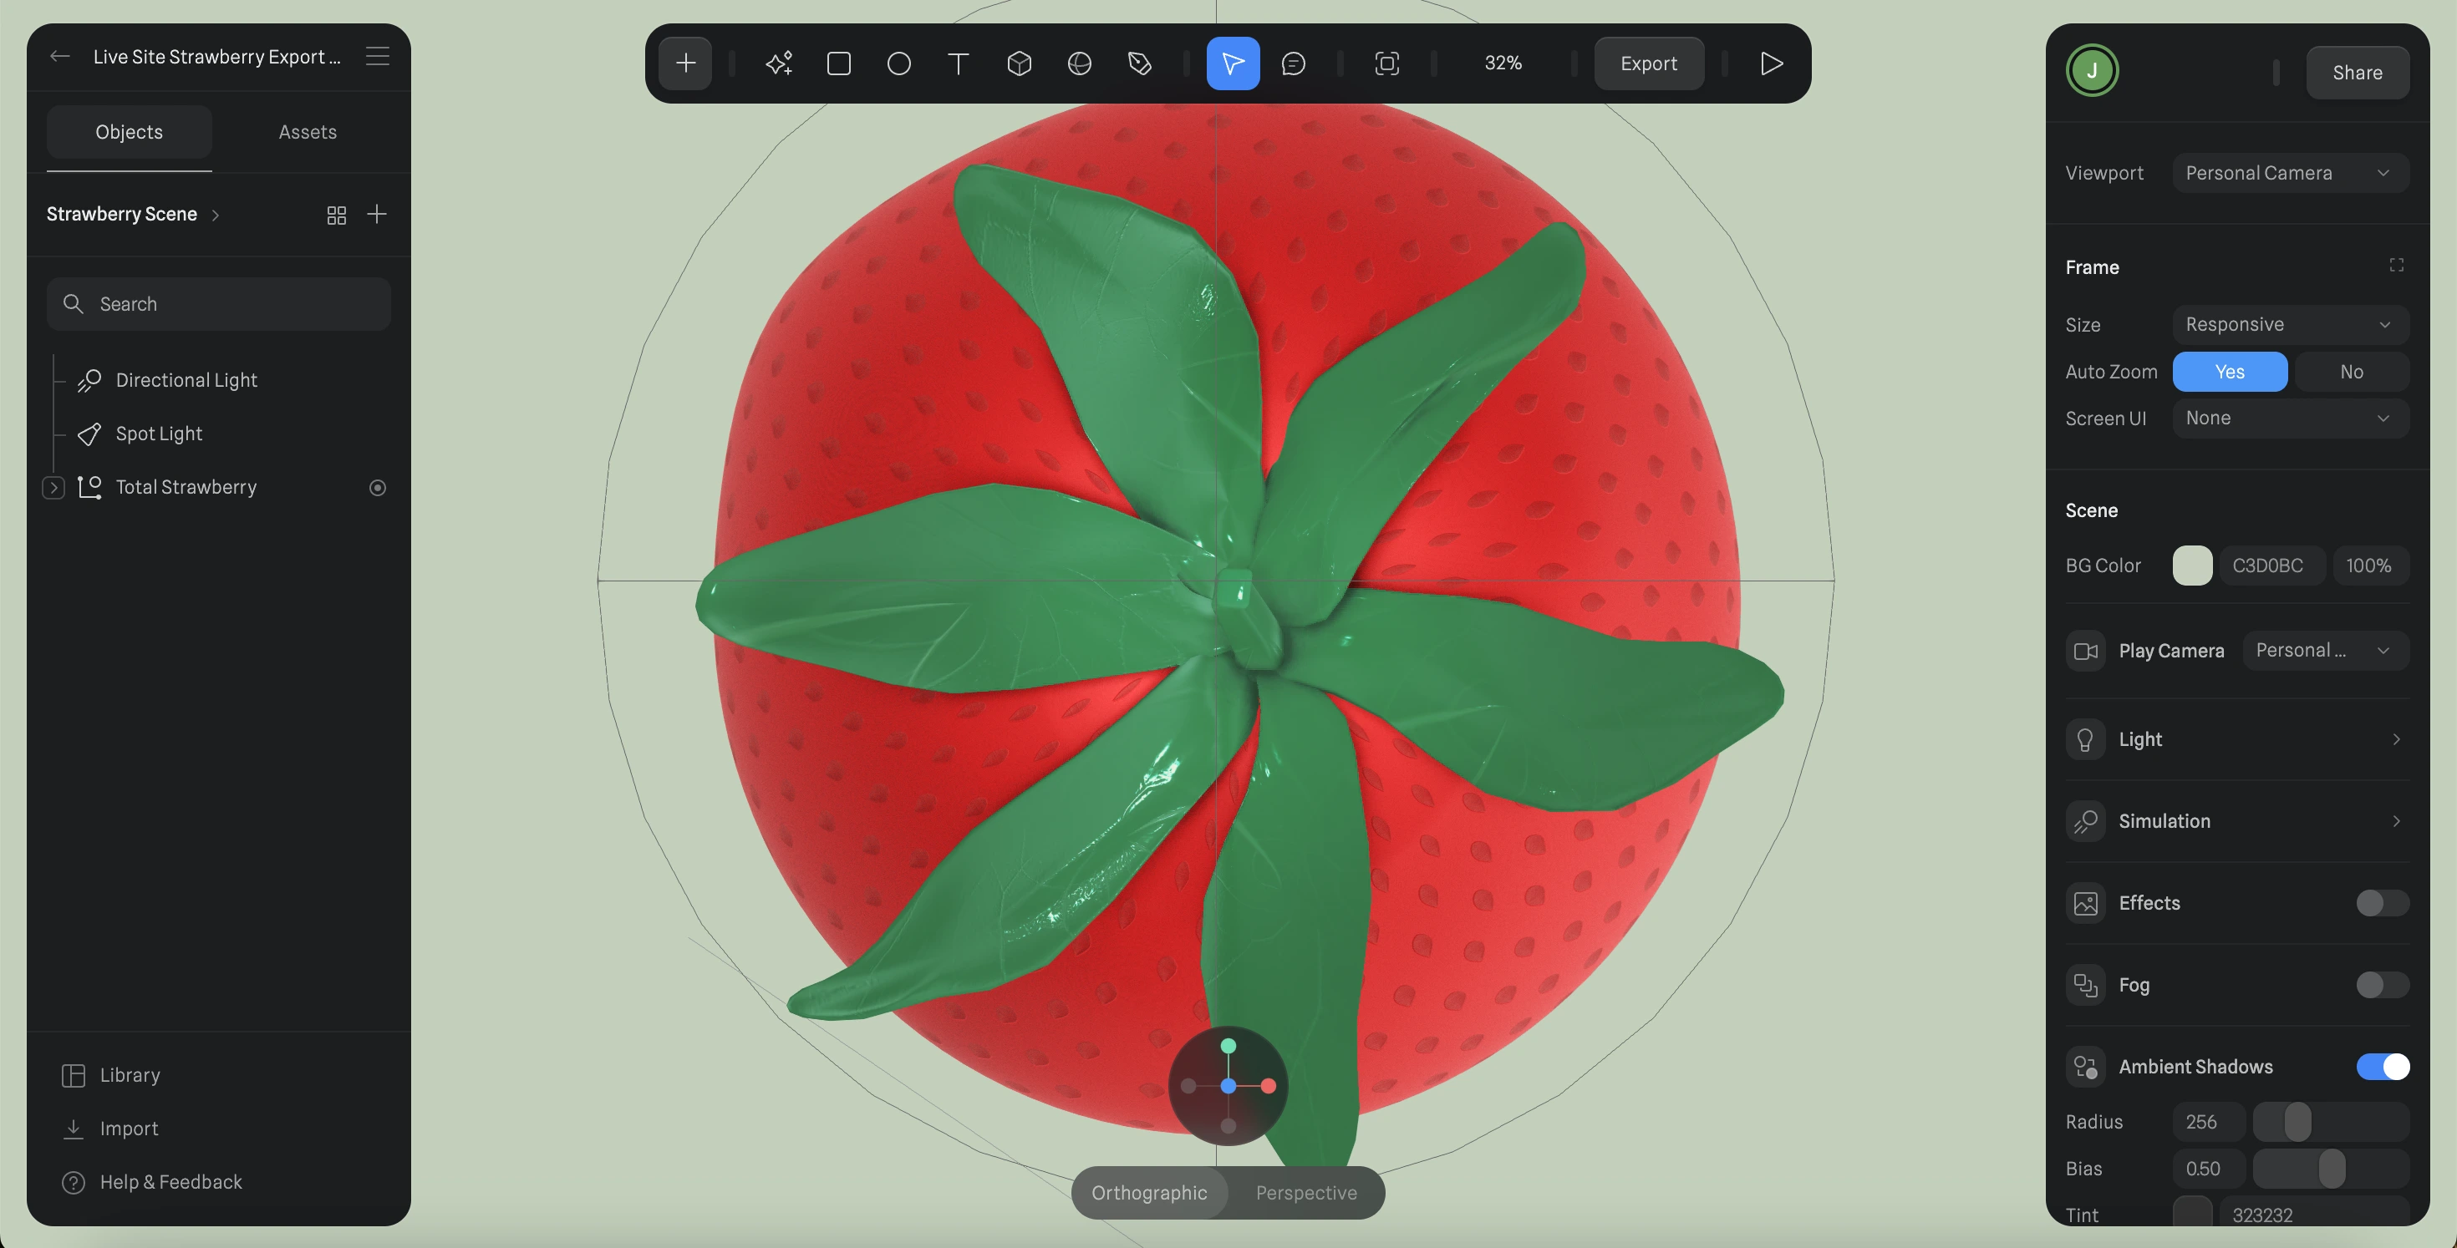
Task: Open the Viewport Personal Camera dropdown
Action: (2290, 173)
